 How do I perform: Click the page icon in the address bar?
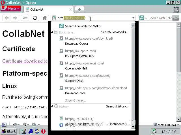(x=54, y=18)
